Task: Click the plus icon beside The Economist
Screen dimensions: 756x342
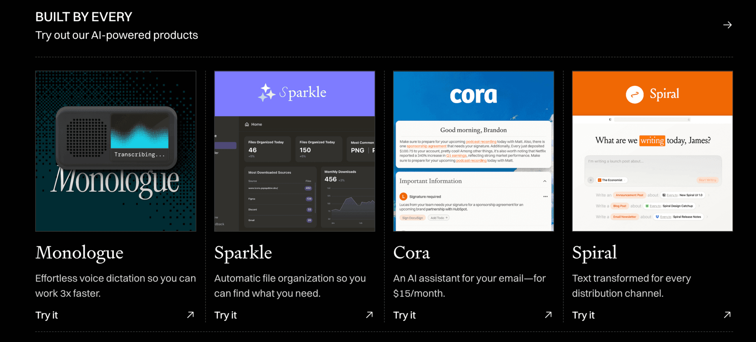Action: [x=591, y=180]
